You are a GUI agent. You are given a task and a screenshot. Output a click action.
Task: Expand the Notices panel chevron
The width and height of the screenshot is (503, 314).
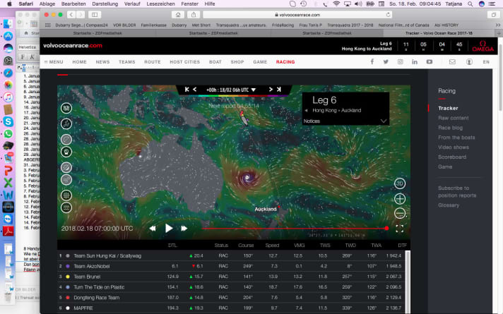point(384,121)
